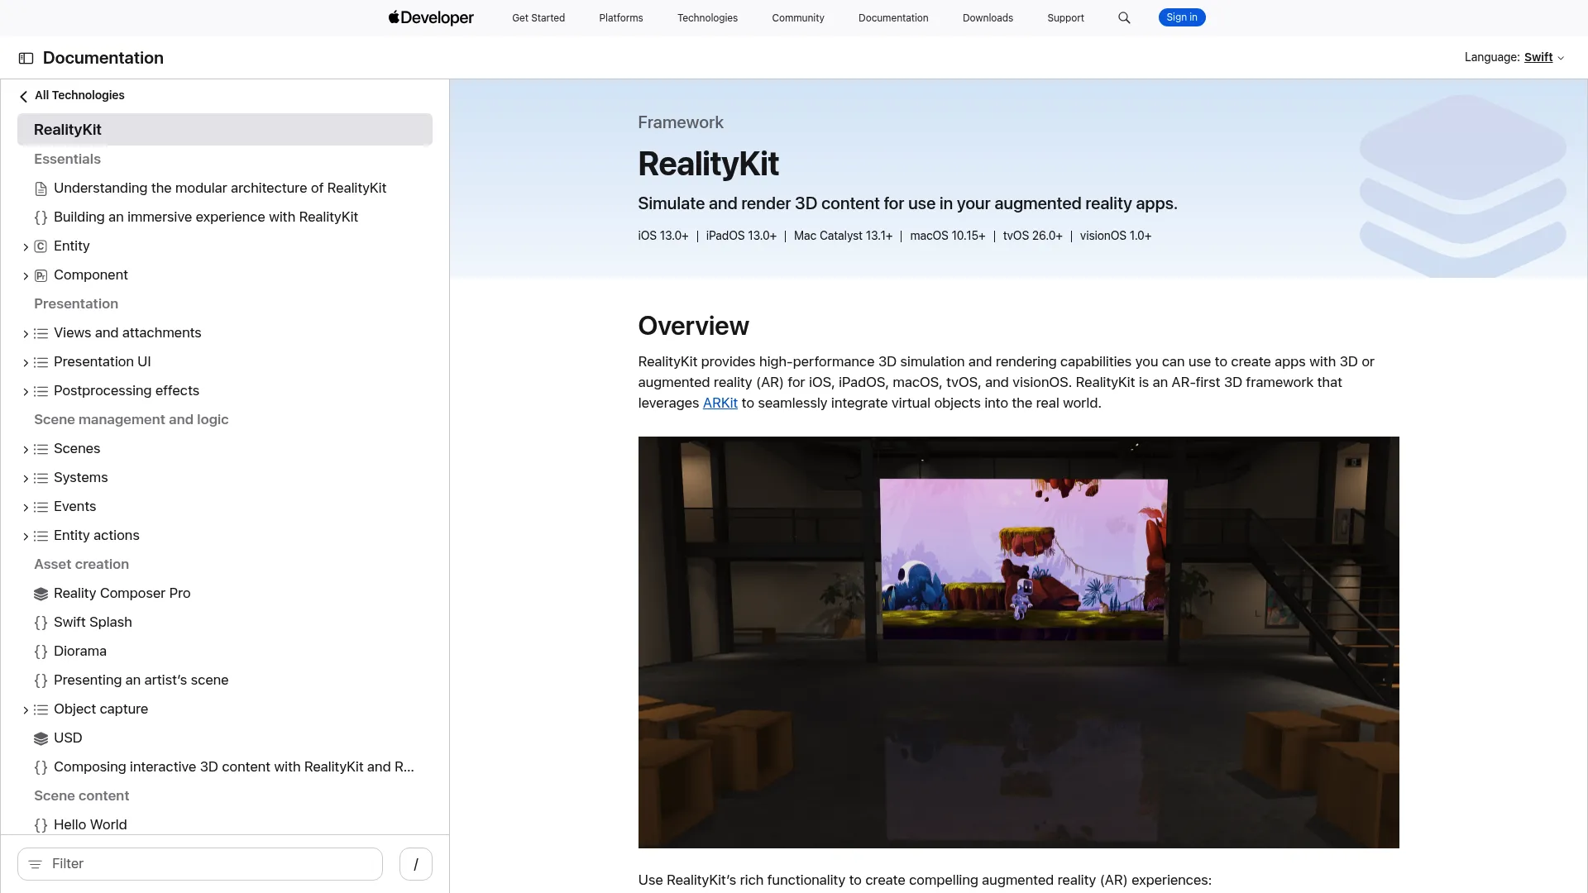Open the Swift Splash sample
Image resolution: width=1588 pixels, height=893 pixels.
(x=93, y=623)
